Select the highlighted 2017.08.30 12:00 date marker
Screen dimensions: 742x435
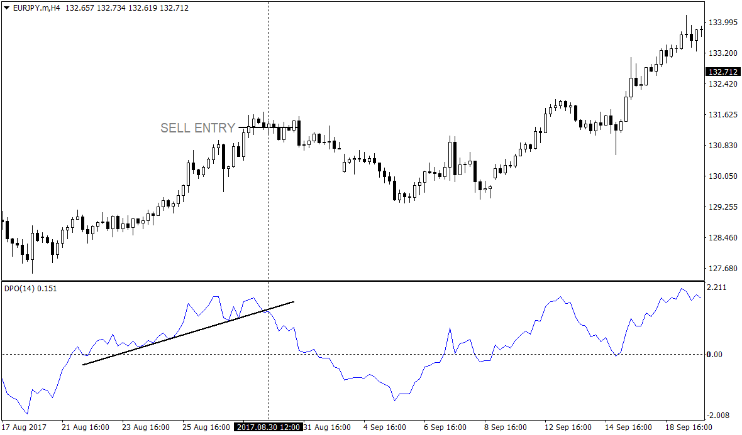[269, 426]
